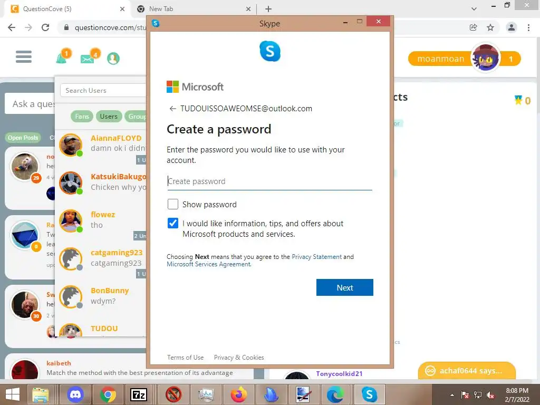
Task: Open the messages envelope in QuestionCove
Action: click(87, 59)
